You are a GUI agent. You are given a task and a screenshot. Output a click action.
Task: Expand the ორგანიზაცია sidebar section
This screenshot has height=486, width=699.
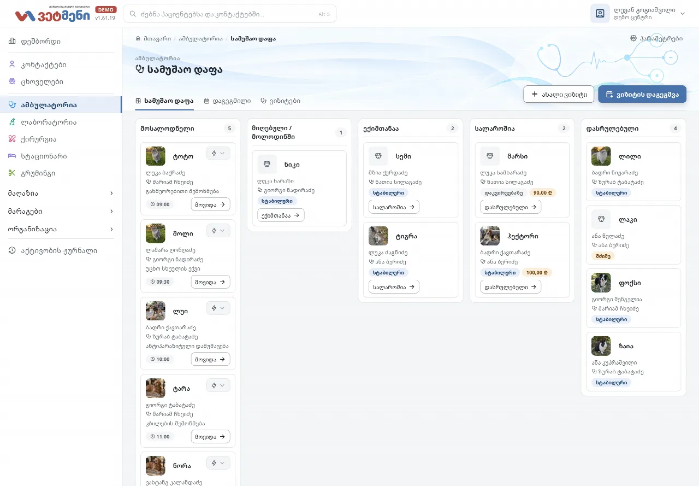[61, 229]
